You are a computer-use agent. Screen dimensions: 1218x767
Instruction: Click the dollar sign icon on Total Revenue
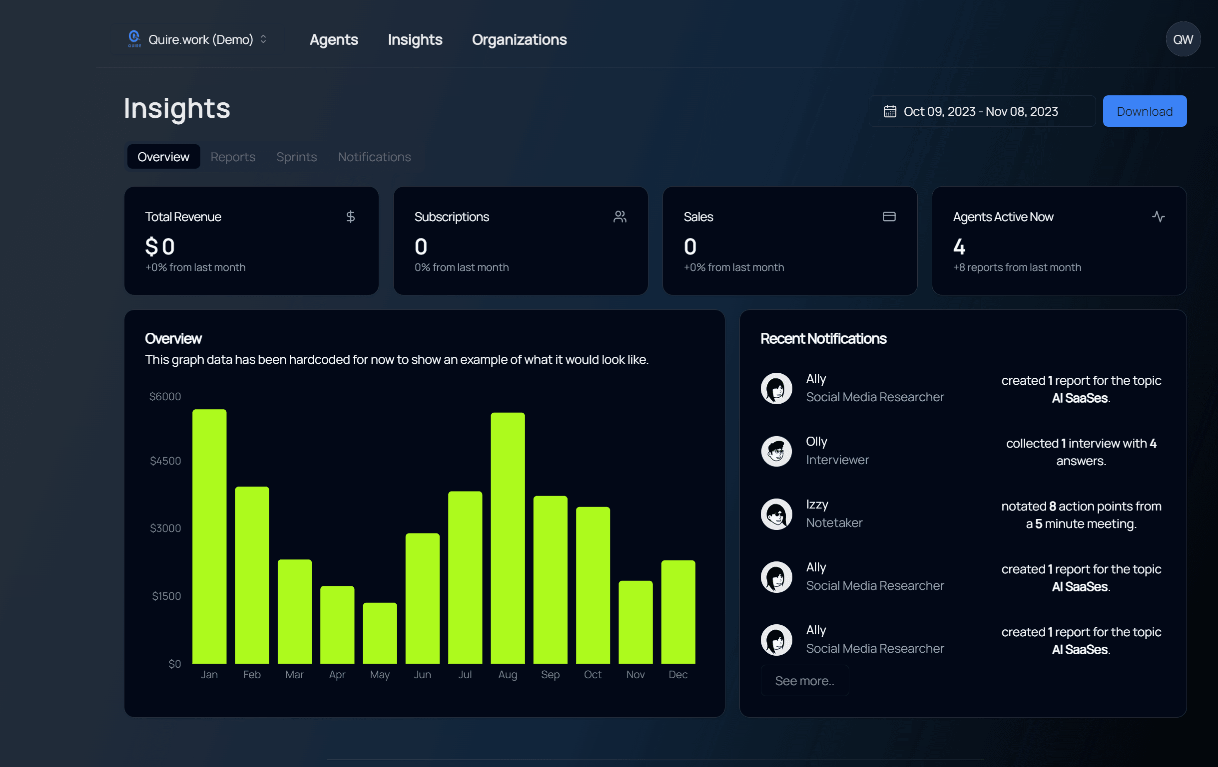click(350, 217)
